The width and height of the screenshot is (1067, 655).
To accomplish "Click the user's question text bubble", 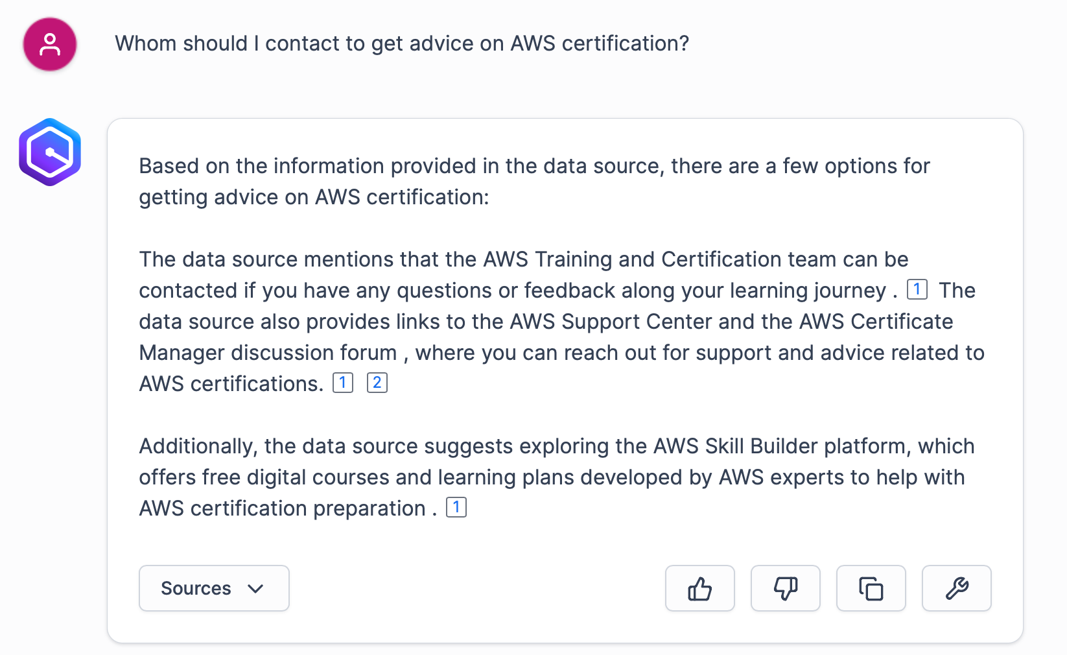I will tap(402, 43).
